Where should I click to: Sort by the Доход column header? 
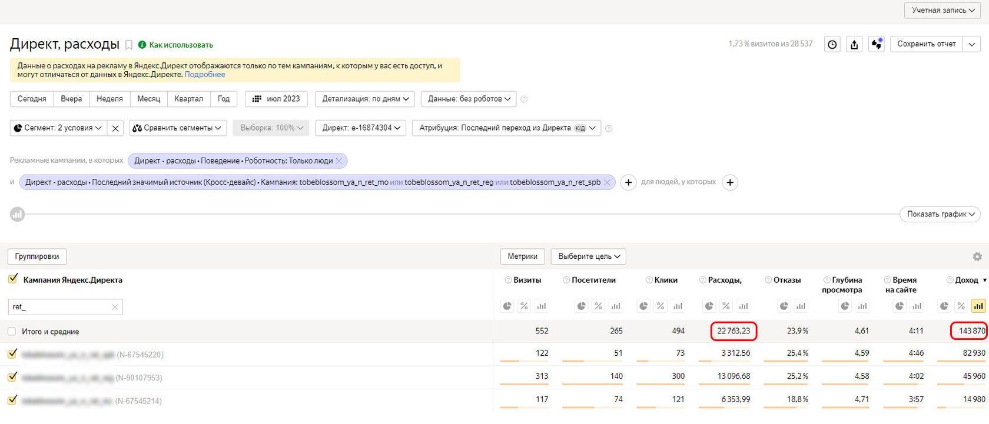(x=967, y=281)
